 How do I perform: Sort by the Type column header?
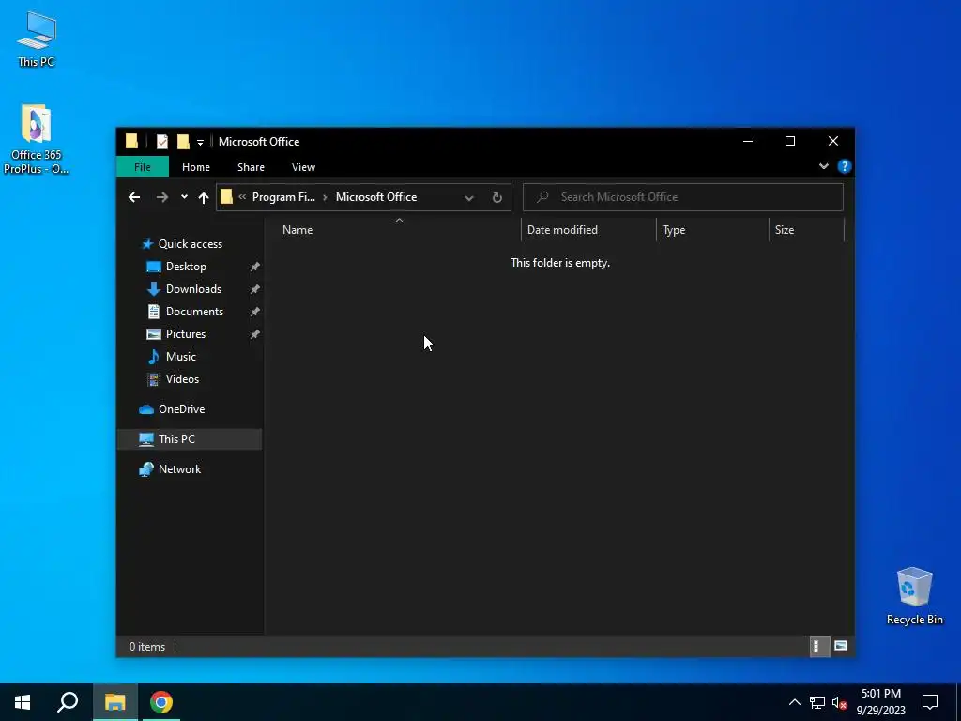click(712, 230)
